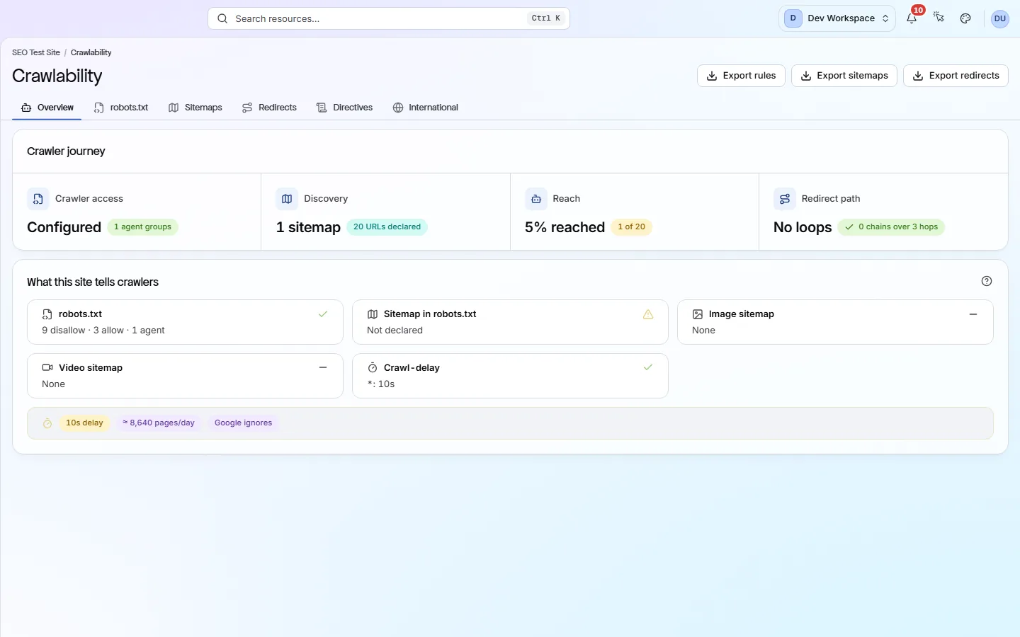Click the 20 URLs declared badge
Viewport: 1020px width, 637px height.
pyautogui.click(x=387, y=227)
